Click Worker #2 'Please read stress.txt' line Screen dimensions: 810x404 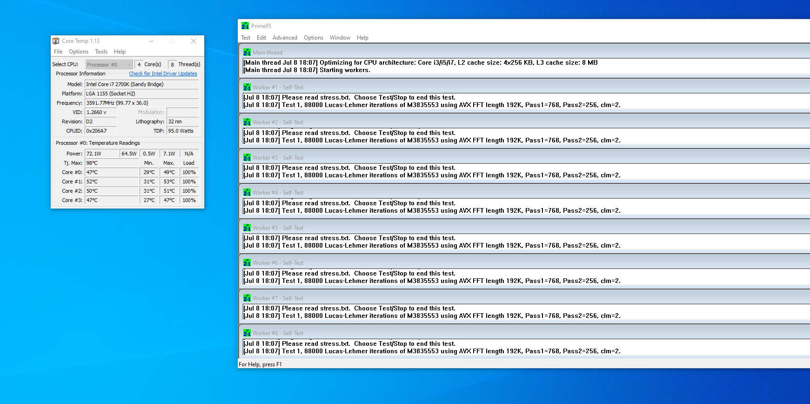click(349, 133)
